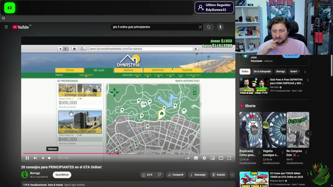Open options for Guía Paso A Paso video
This screenshot has width=333, height=187.
coord(308,80)
